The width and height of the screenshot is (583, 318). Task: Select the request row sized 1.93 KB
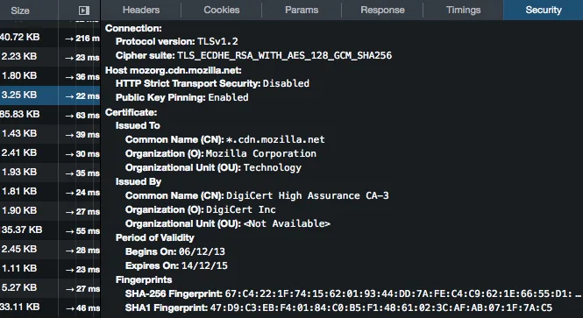tap(50, 173)
